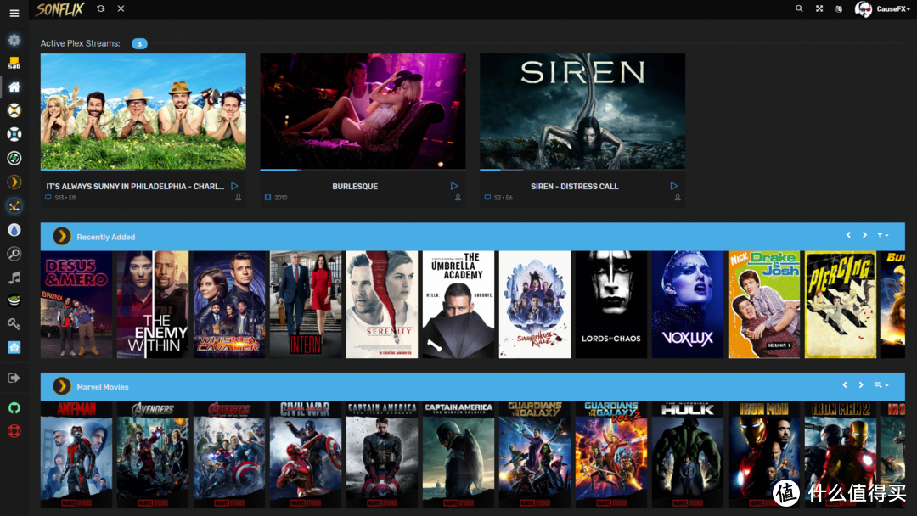Viewport: 917px width, 516px height.
Task: Select the Ant-Man movie poster
Action: [x=76, y=454]
